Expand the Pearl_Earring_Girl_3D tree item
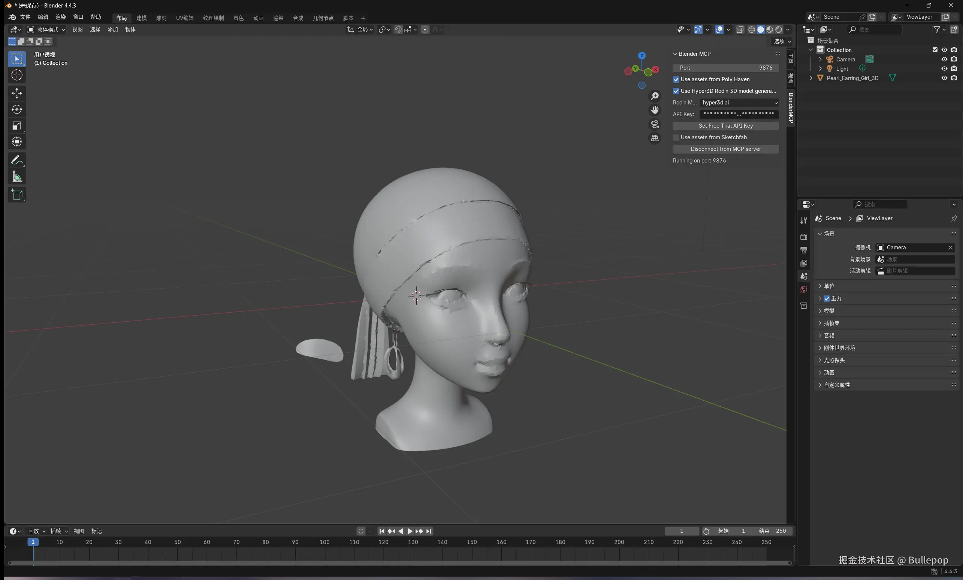This screenshot has width=963, height=580. pos(811,78)
